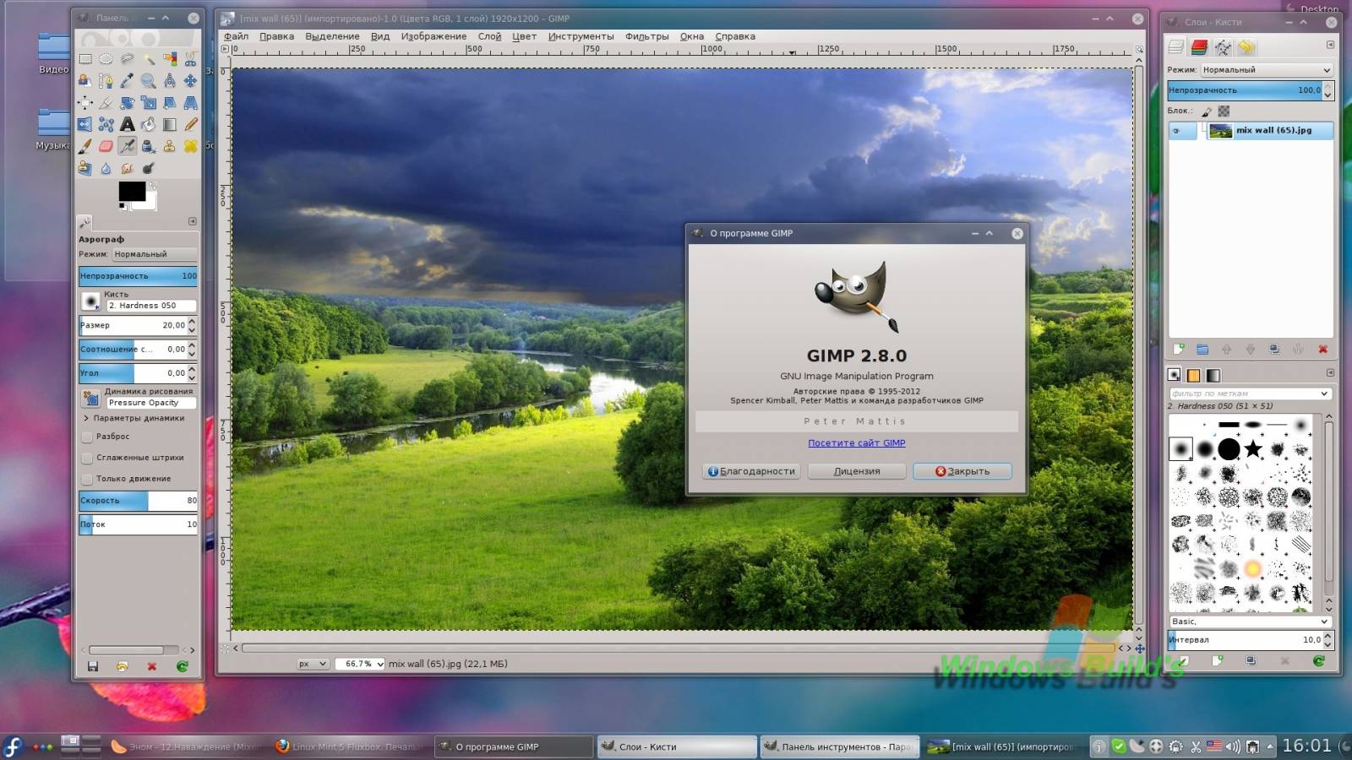Create a new layer in Layers panel
The width and height of the screenshot is (1352, 760).
pos(1178,349)
